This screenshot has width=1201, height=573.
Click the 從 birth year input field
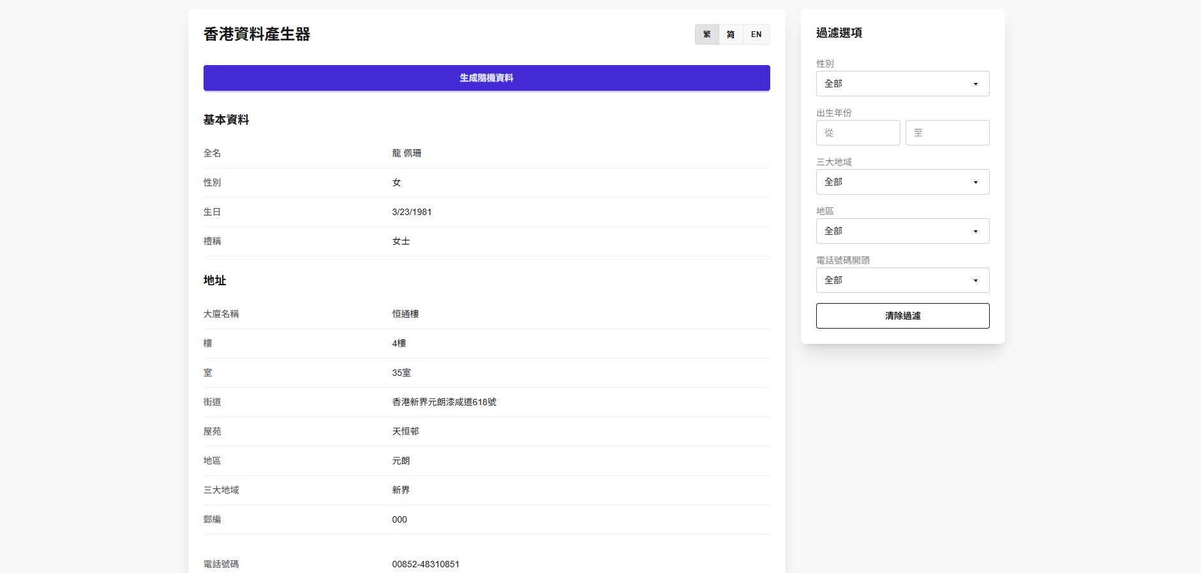pyautogui.click(x=858, y=133)
